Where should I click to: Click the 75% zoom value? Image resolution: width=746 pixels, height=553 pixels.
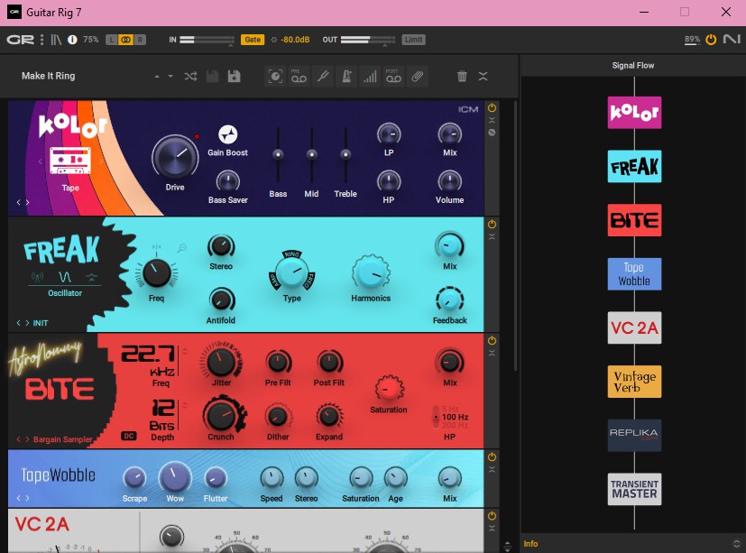pos(91,40)
